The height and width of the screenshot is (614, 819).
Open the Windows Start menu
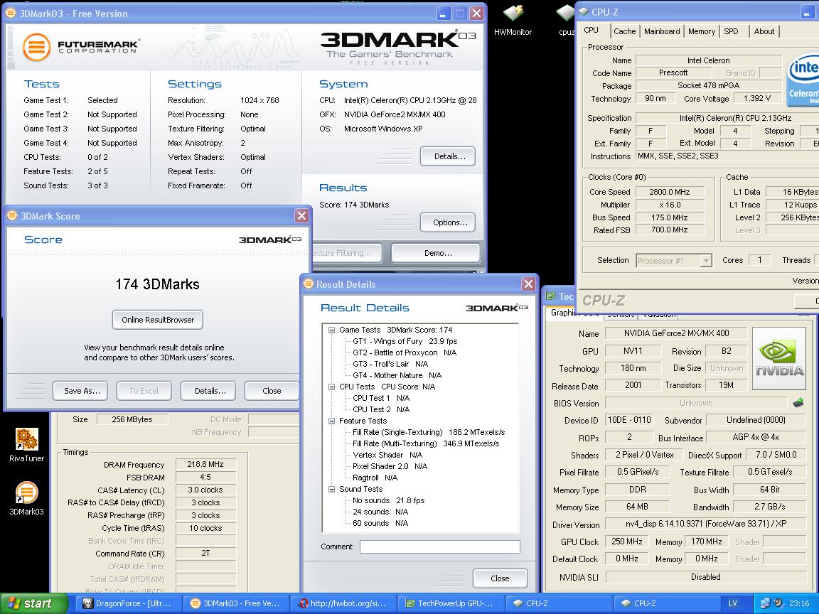tap(34, 603)
